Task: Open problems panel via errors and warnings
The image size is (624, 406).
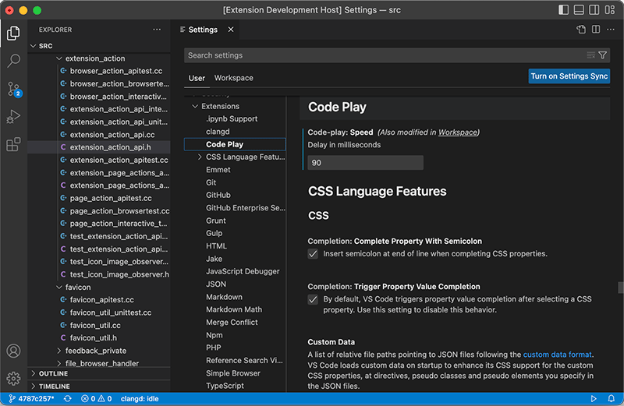Action: [x=96, y=399]
